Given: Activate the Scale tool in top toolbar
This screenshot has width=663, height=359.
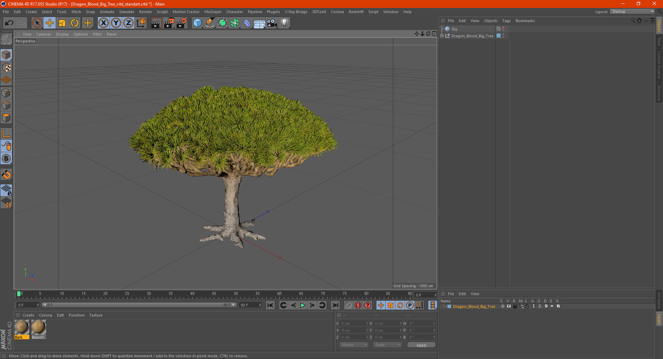Looking at the screenshot, I should coord(62,23).
